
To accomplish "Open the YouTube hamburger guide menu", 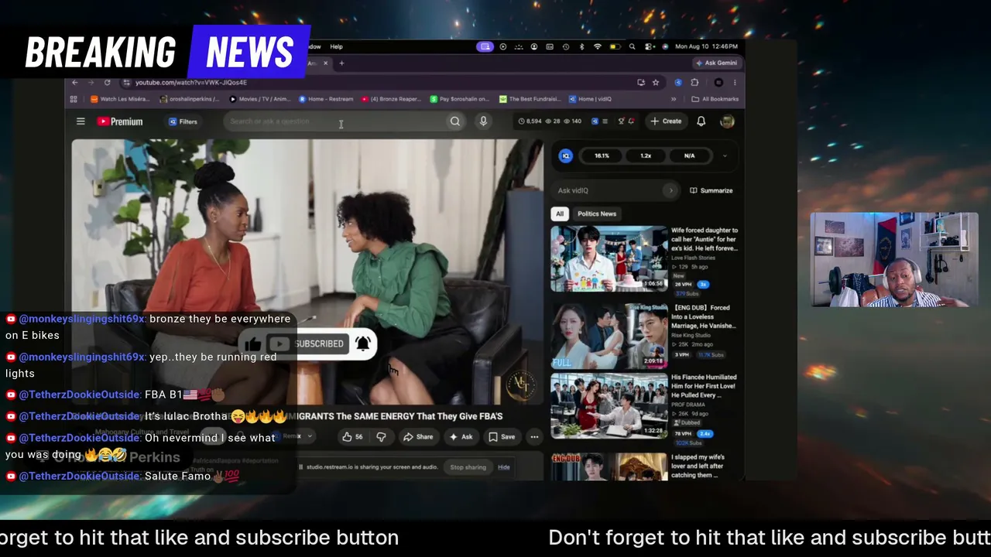I will (81, 121).
